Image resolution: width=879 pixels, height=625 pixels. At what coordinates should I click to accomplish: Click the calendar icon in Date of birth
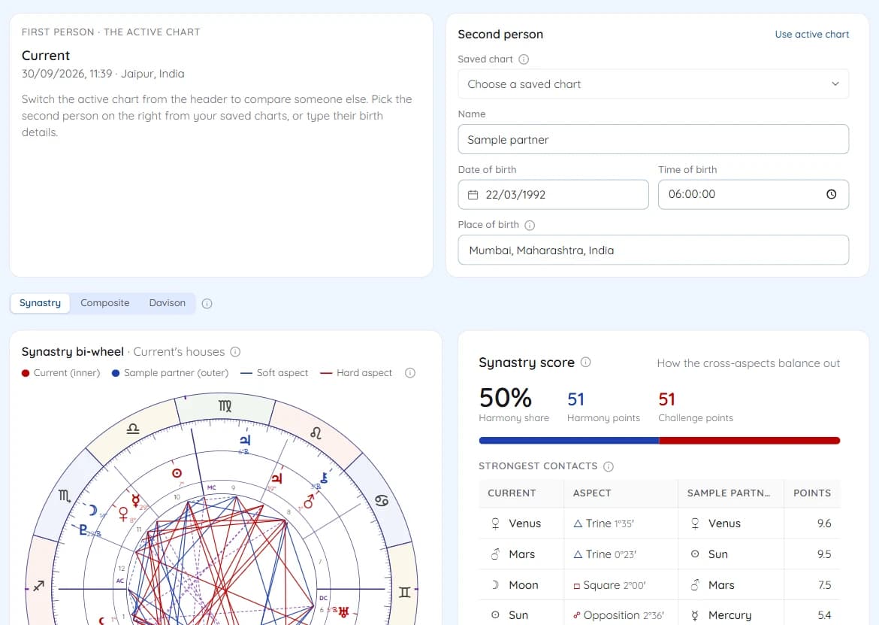pyautogui.click(x=473, y=195)
